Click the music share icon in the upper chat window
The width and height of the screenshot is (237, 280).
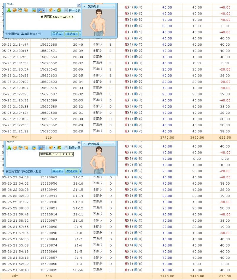51,10
